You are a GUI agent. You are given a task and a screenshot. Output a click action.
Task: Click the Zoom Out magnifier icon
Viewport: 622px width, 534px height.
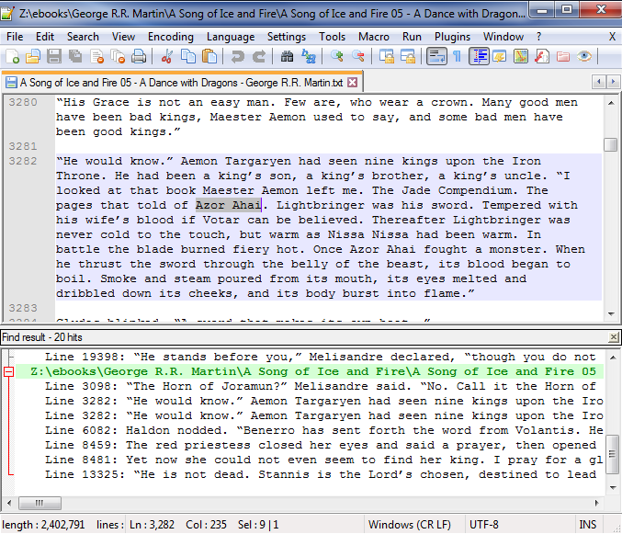point(357,56)
